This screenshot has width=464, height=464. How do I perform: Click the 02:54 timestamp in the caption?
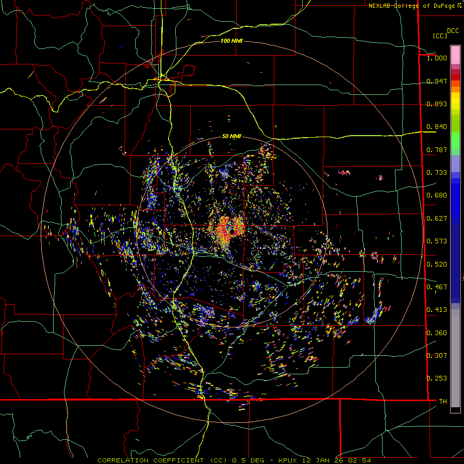[x=359, y=460]
